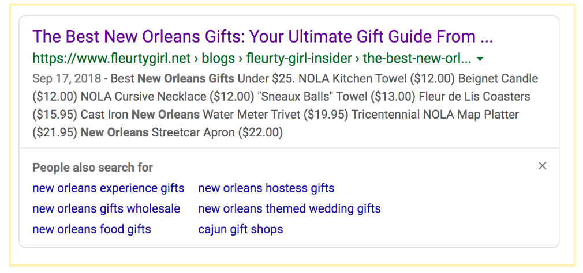The height and width of the screenshot is (273, 583).
Task: Click the bold 'New Orleans Gifts' snippet text
Action: tap(186, 78)
